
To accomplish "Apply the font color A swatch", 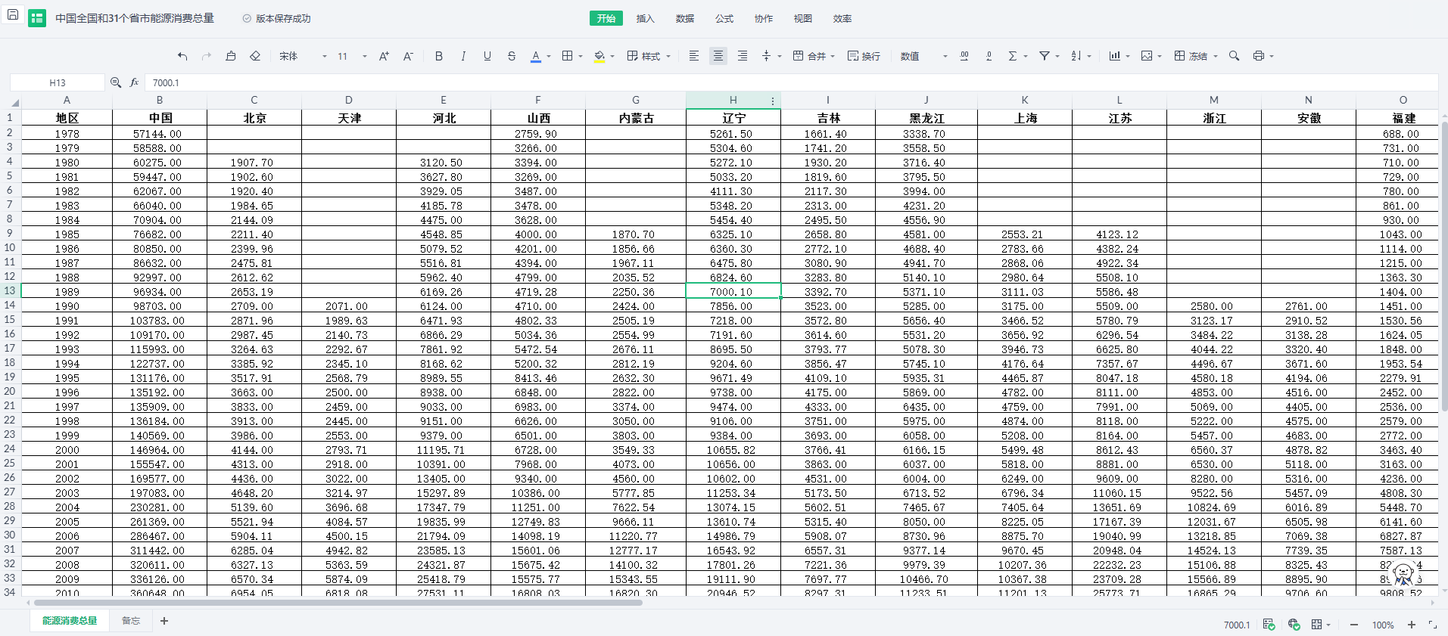I will (536, 56).
